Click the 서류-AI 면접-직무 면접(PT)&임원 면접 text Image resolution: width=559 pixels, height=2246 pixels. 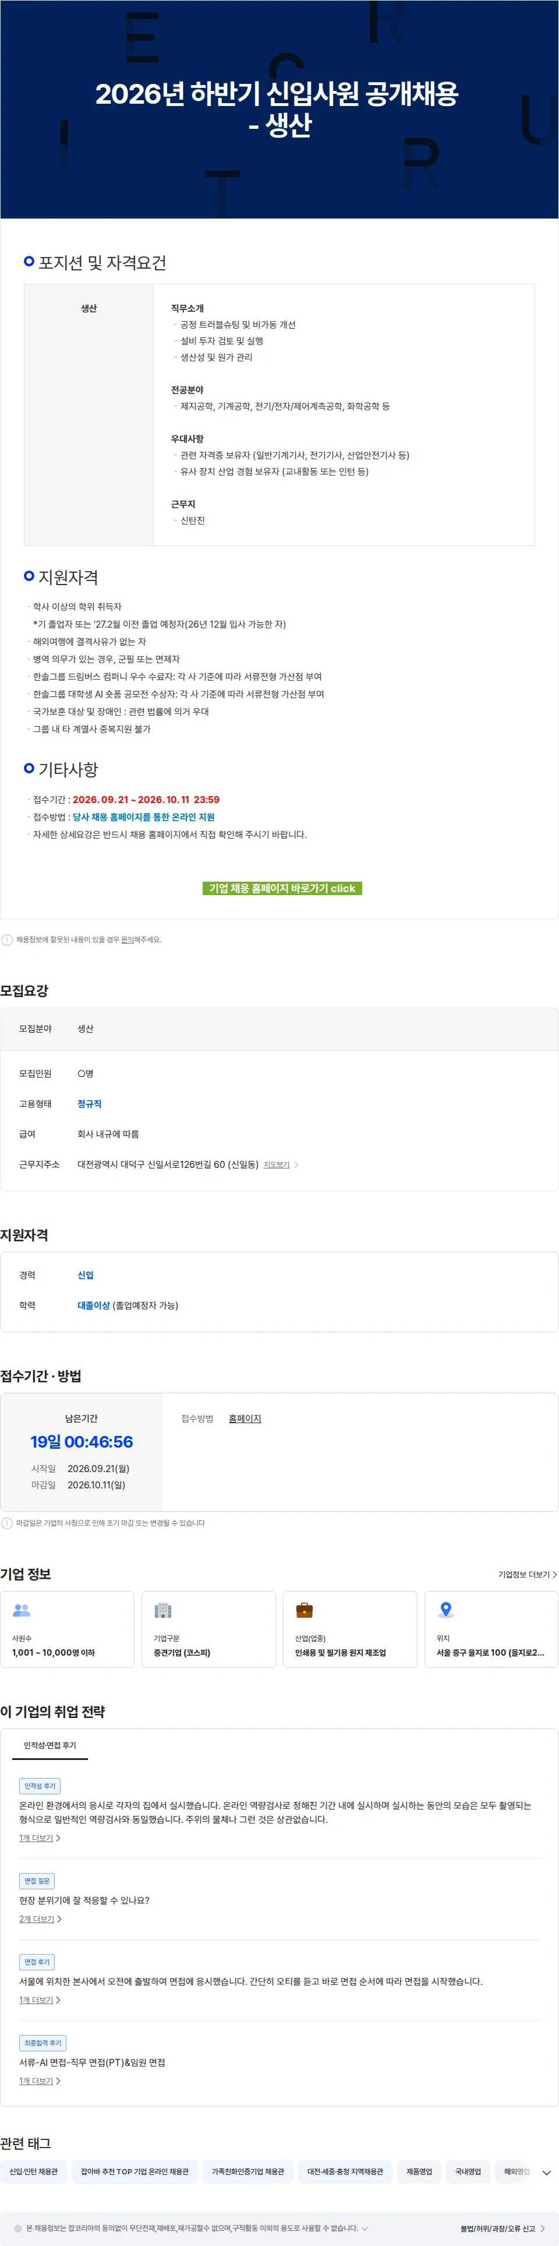click(93, 2062)
